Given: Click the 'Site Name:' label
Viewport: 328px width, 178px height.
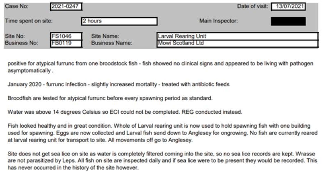Looking at the screenshot, I should [x=105, y=36].
